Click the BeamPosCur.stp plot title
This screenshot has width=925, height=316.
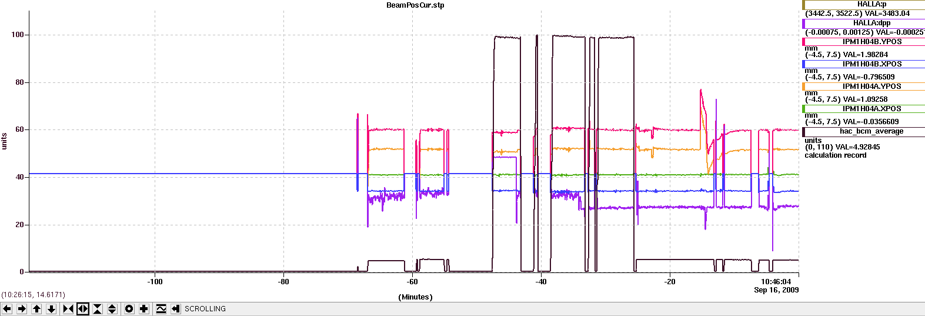point(415,5)
